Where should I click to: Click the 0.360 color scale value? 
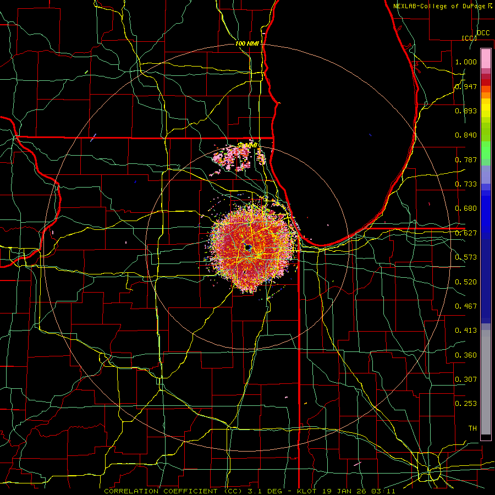click(466, 355)
